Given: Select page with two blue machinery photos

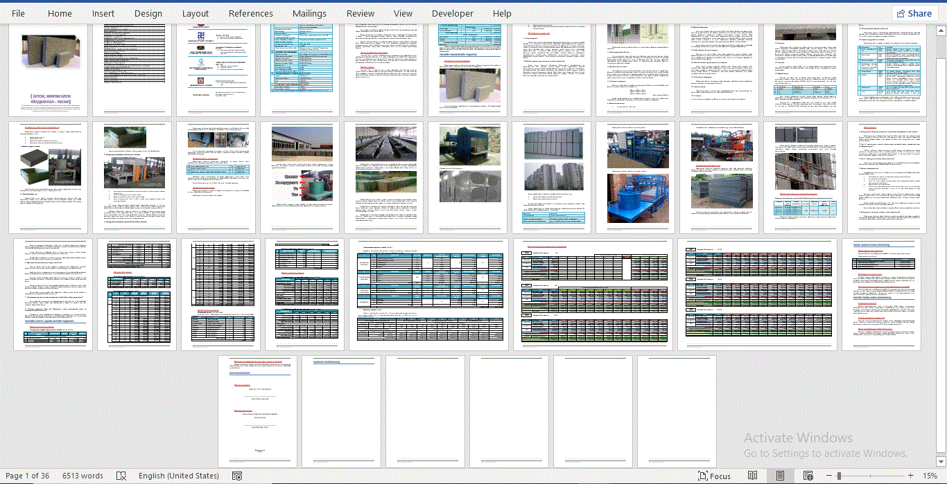Looking at the screenshot, I should tap(636, 178).
